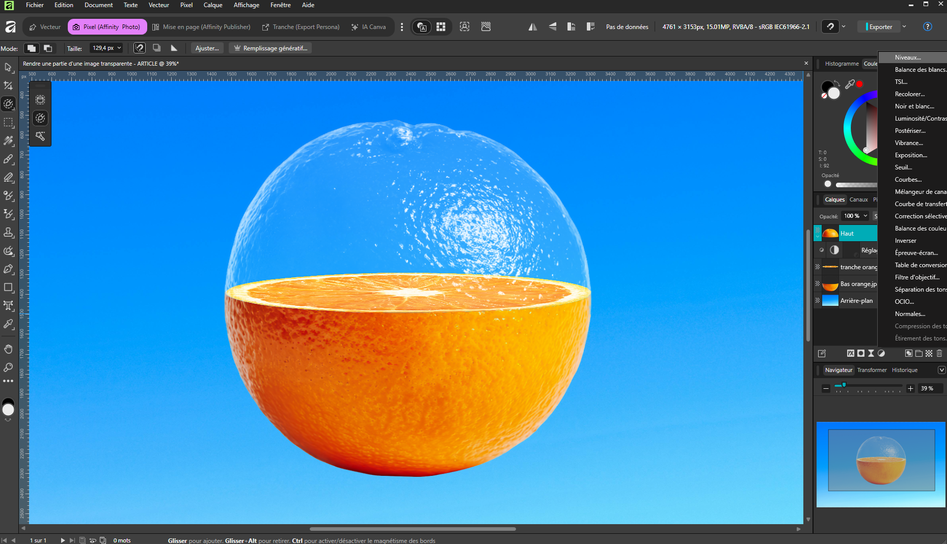Toggle visibility of the Arrière-plan layer
Viewport: 947px width, 544px height.
pos(818,301)
